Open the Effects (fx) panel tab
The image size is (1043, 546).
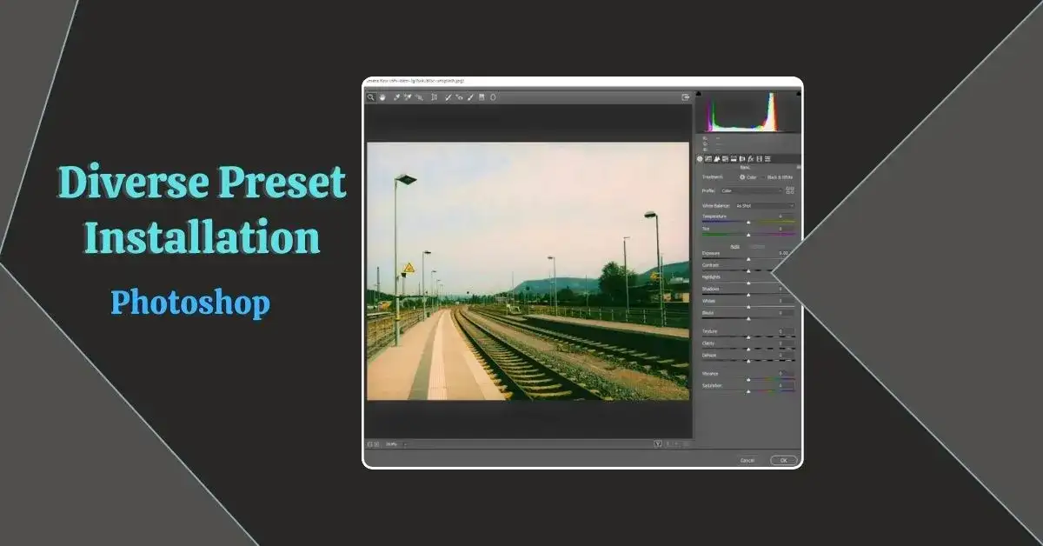750,159
